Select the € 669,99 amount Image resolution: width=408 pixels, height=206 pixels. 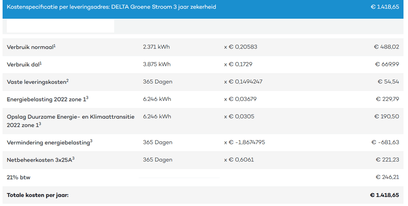(386, 64)
